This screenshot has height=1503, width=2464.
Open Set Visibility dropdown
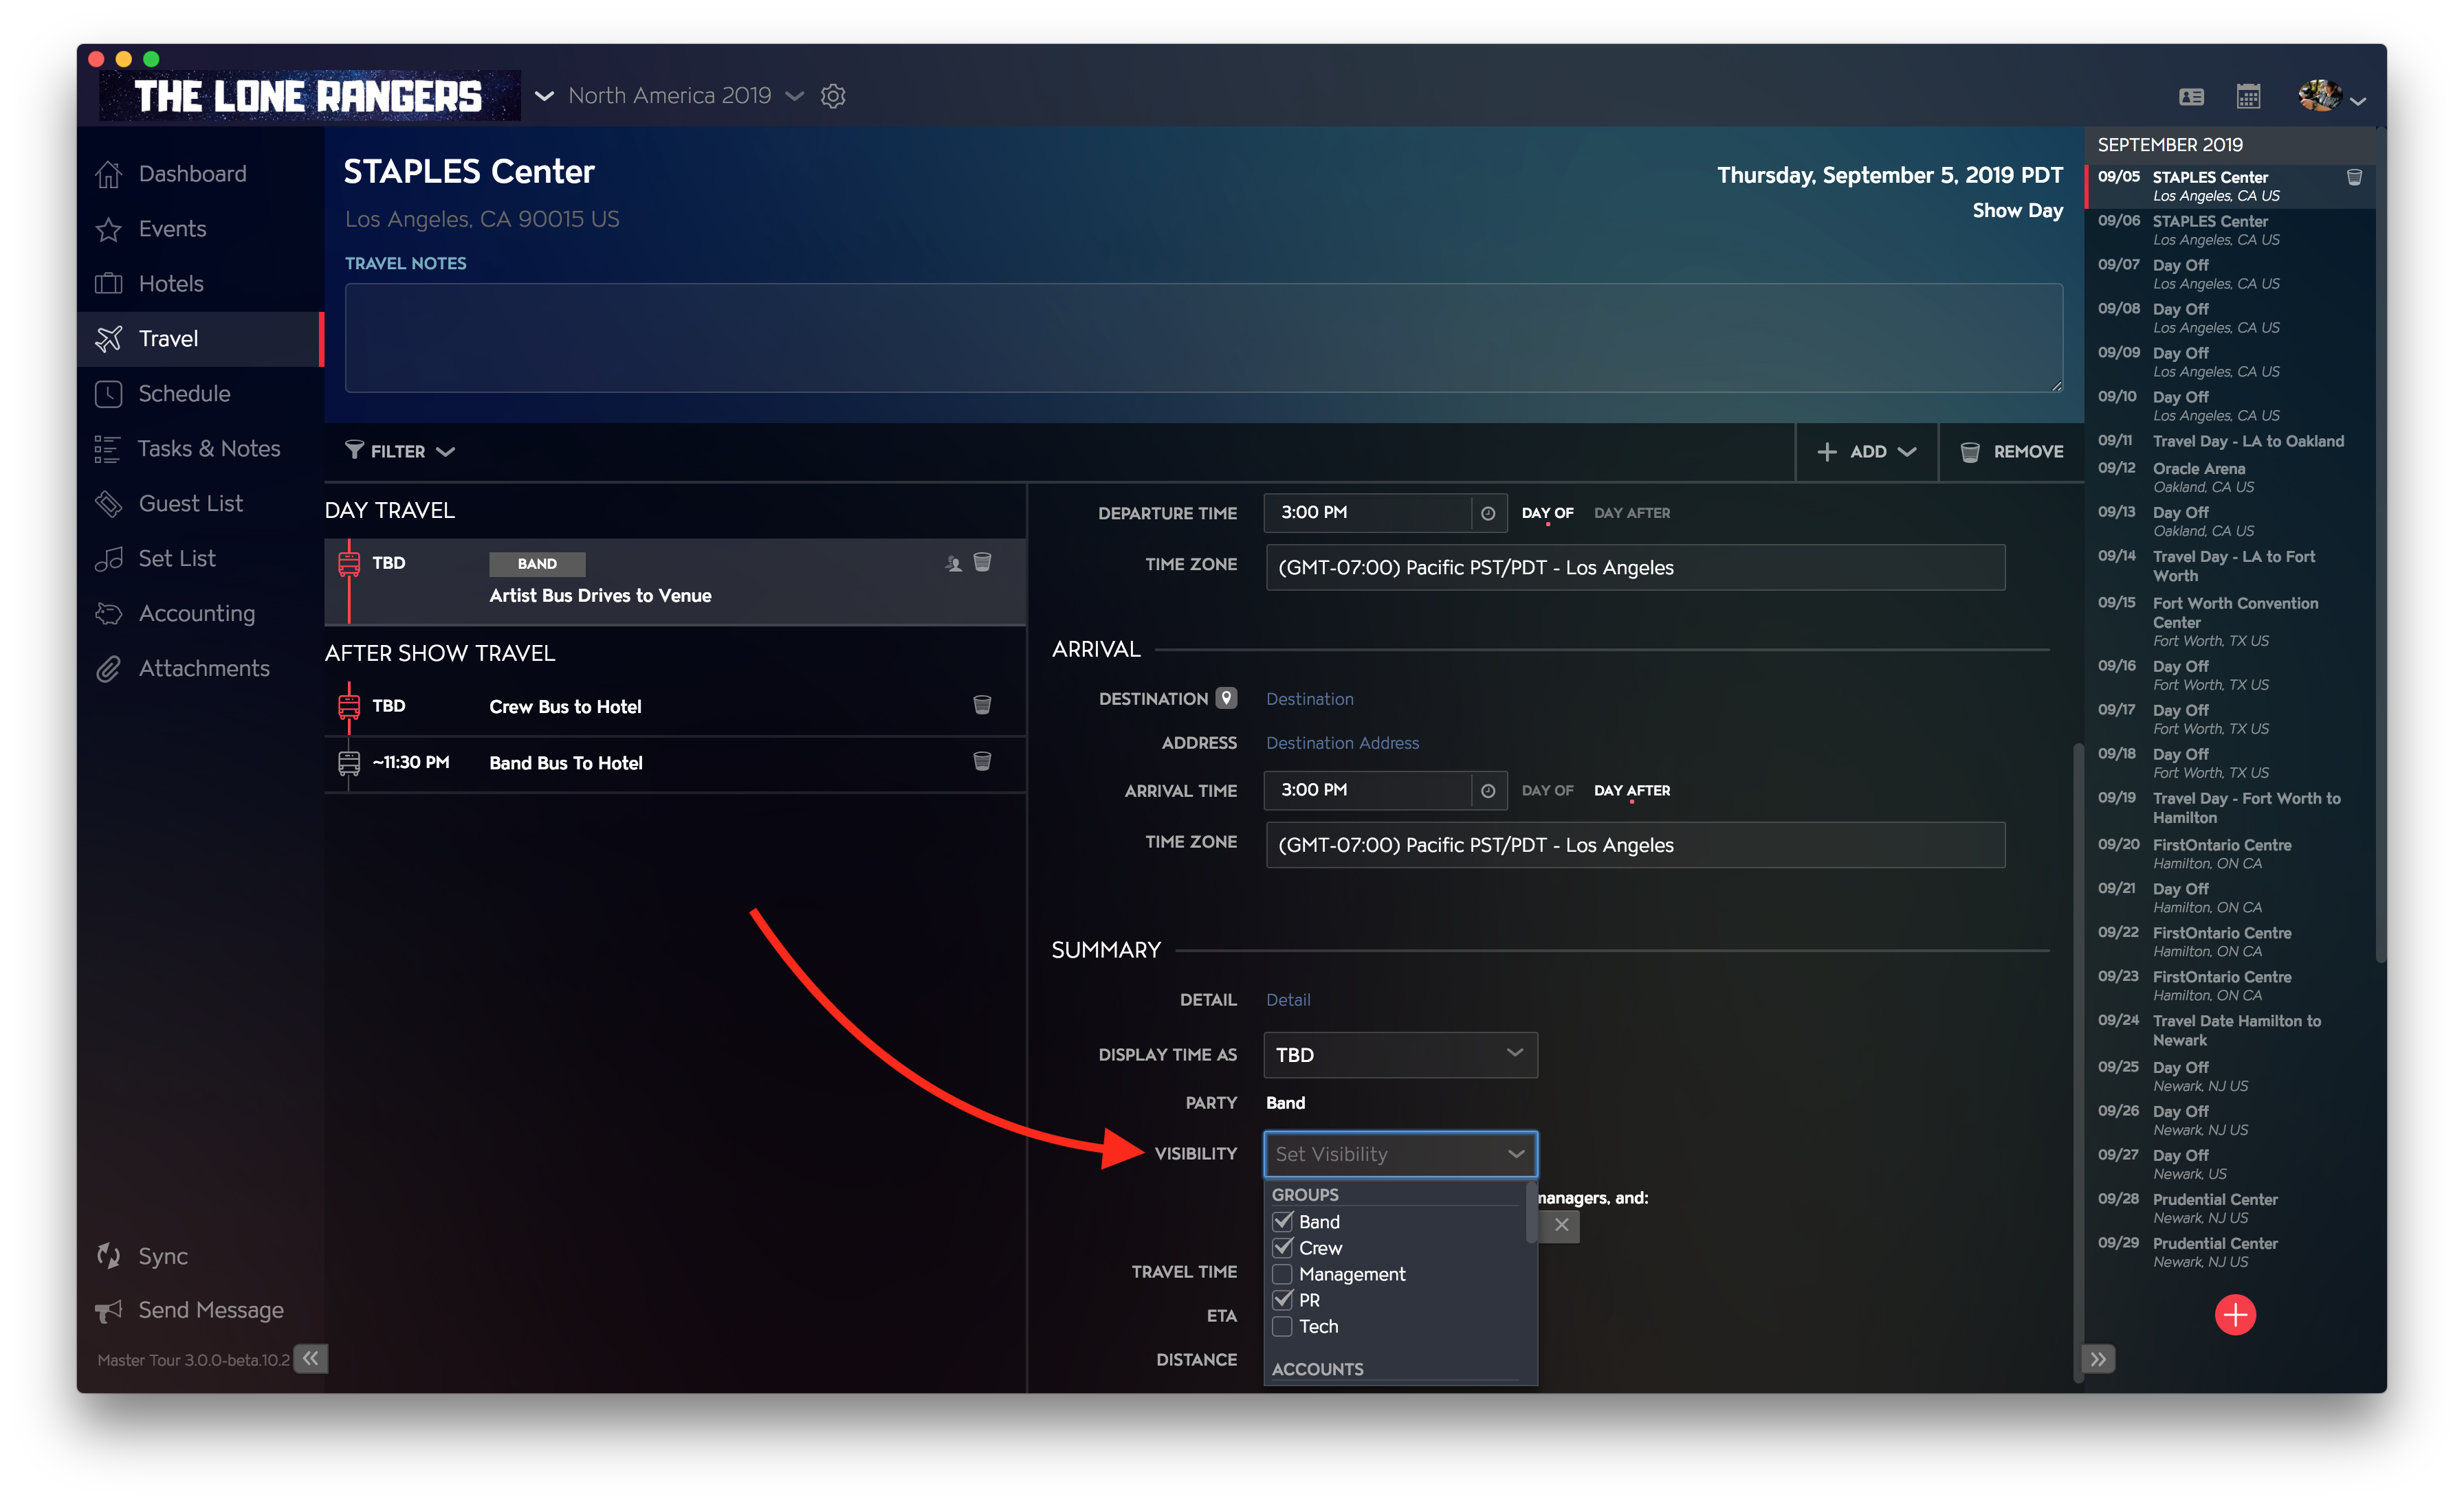1400,1154
